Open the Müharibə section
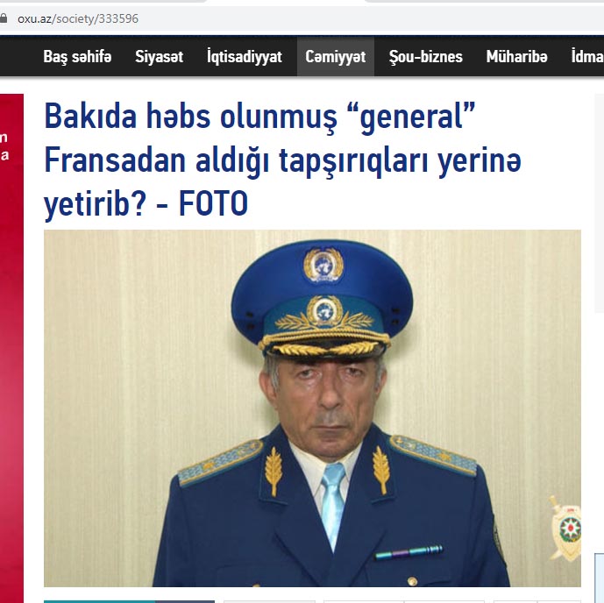This screenshot has height=603, width=604. coord(516,57)
